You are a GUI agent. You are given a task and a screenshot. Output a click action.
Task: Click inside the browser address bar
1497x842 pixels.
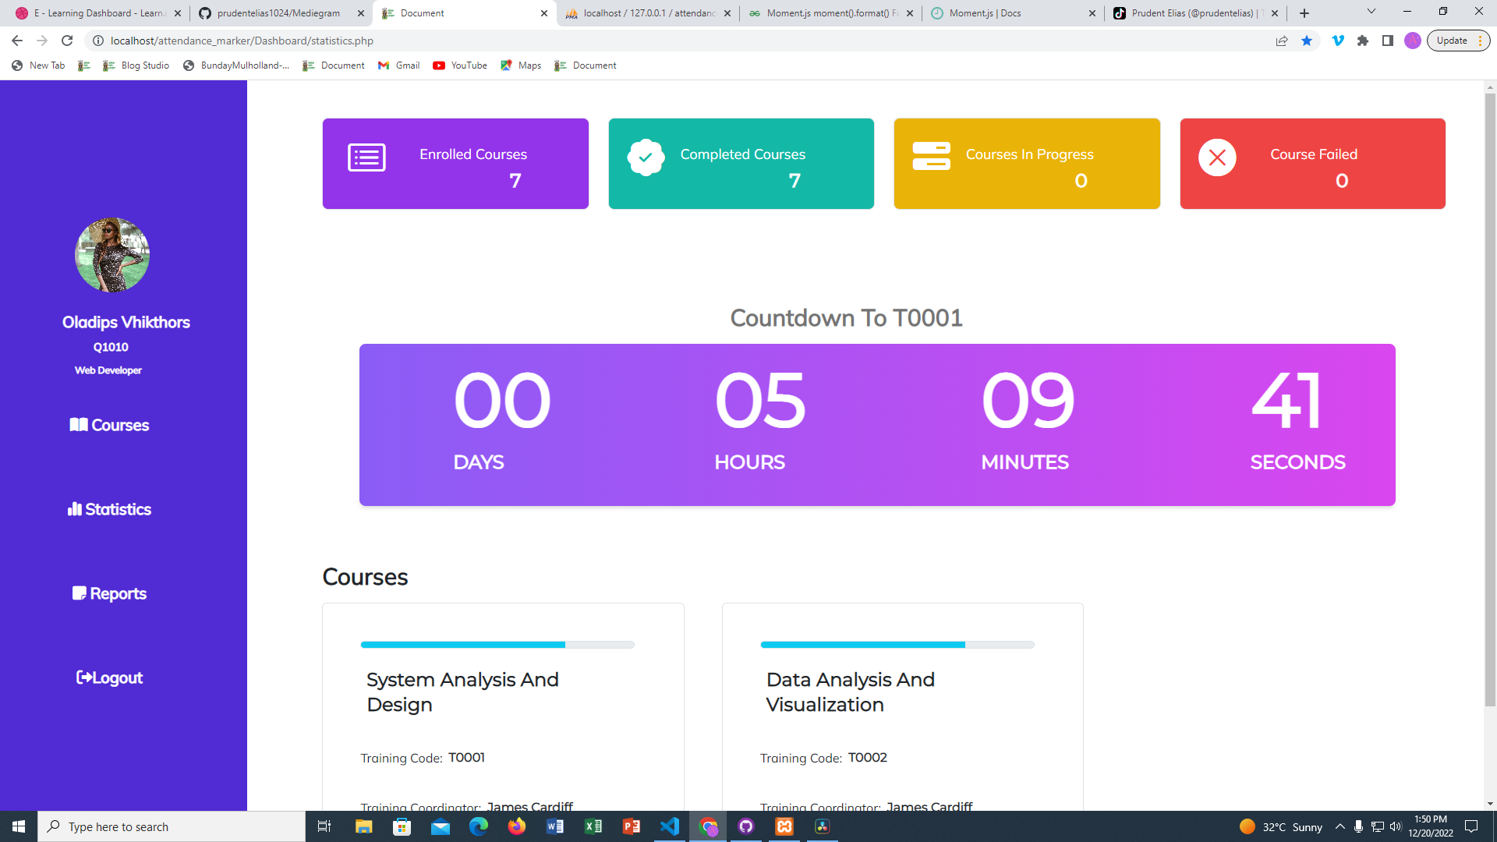tap(312, 41)
